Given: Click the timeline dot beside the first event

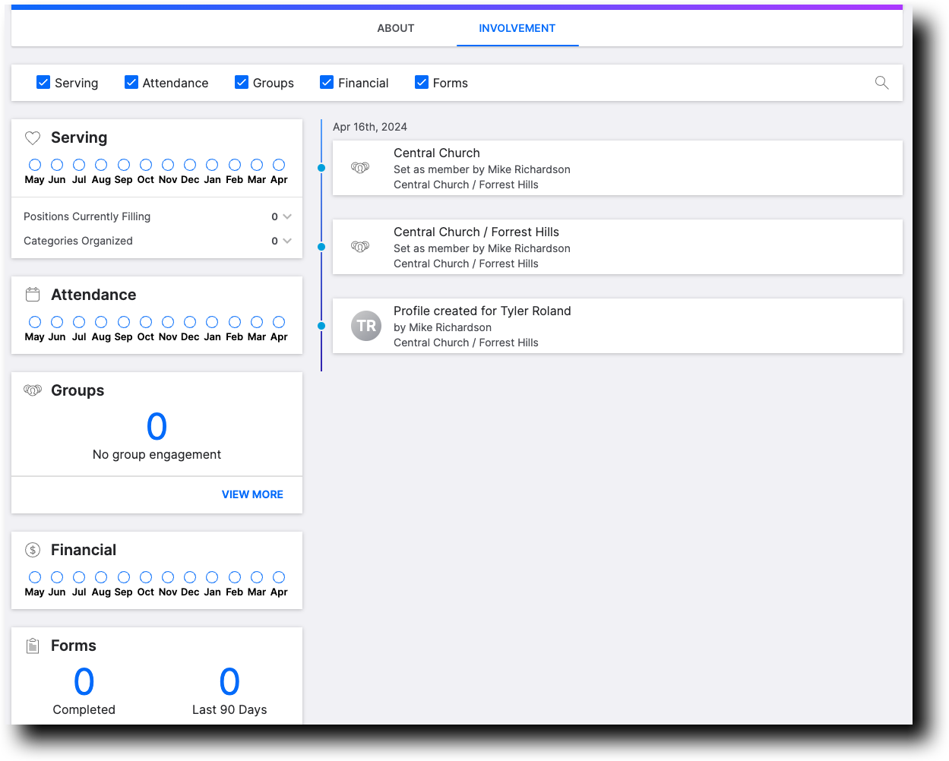Looking at the screenshot, I should coord(321,168).
